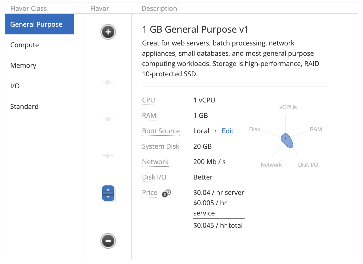Select the Standard flavor class
Viewport: 363px width, 264px height.
click(x=24, y=106)
